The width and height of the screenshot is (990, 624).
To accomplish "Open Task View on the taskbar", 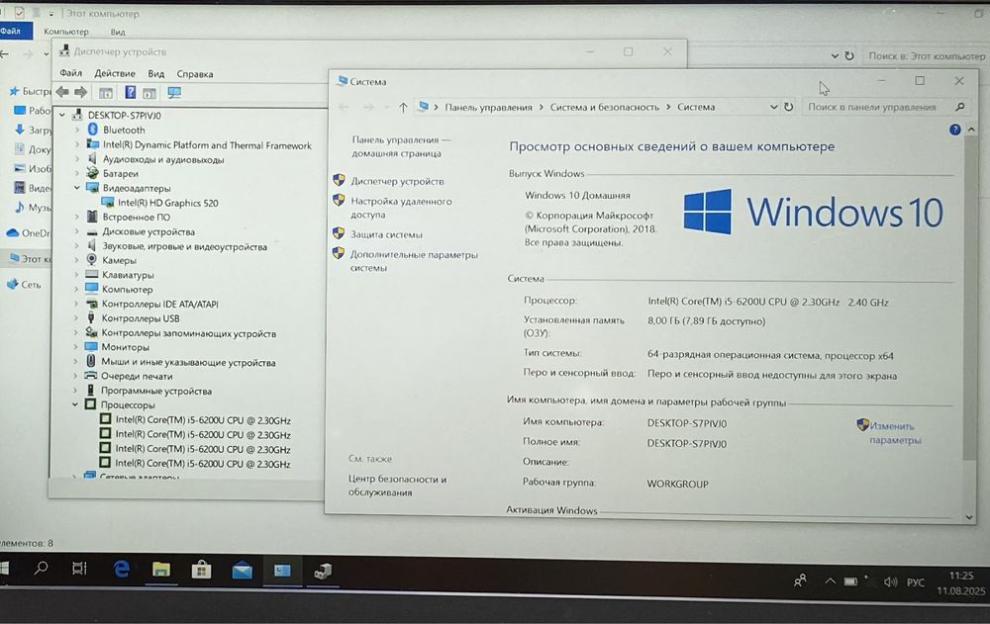I will click(79, 569).
